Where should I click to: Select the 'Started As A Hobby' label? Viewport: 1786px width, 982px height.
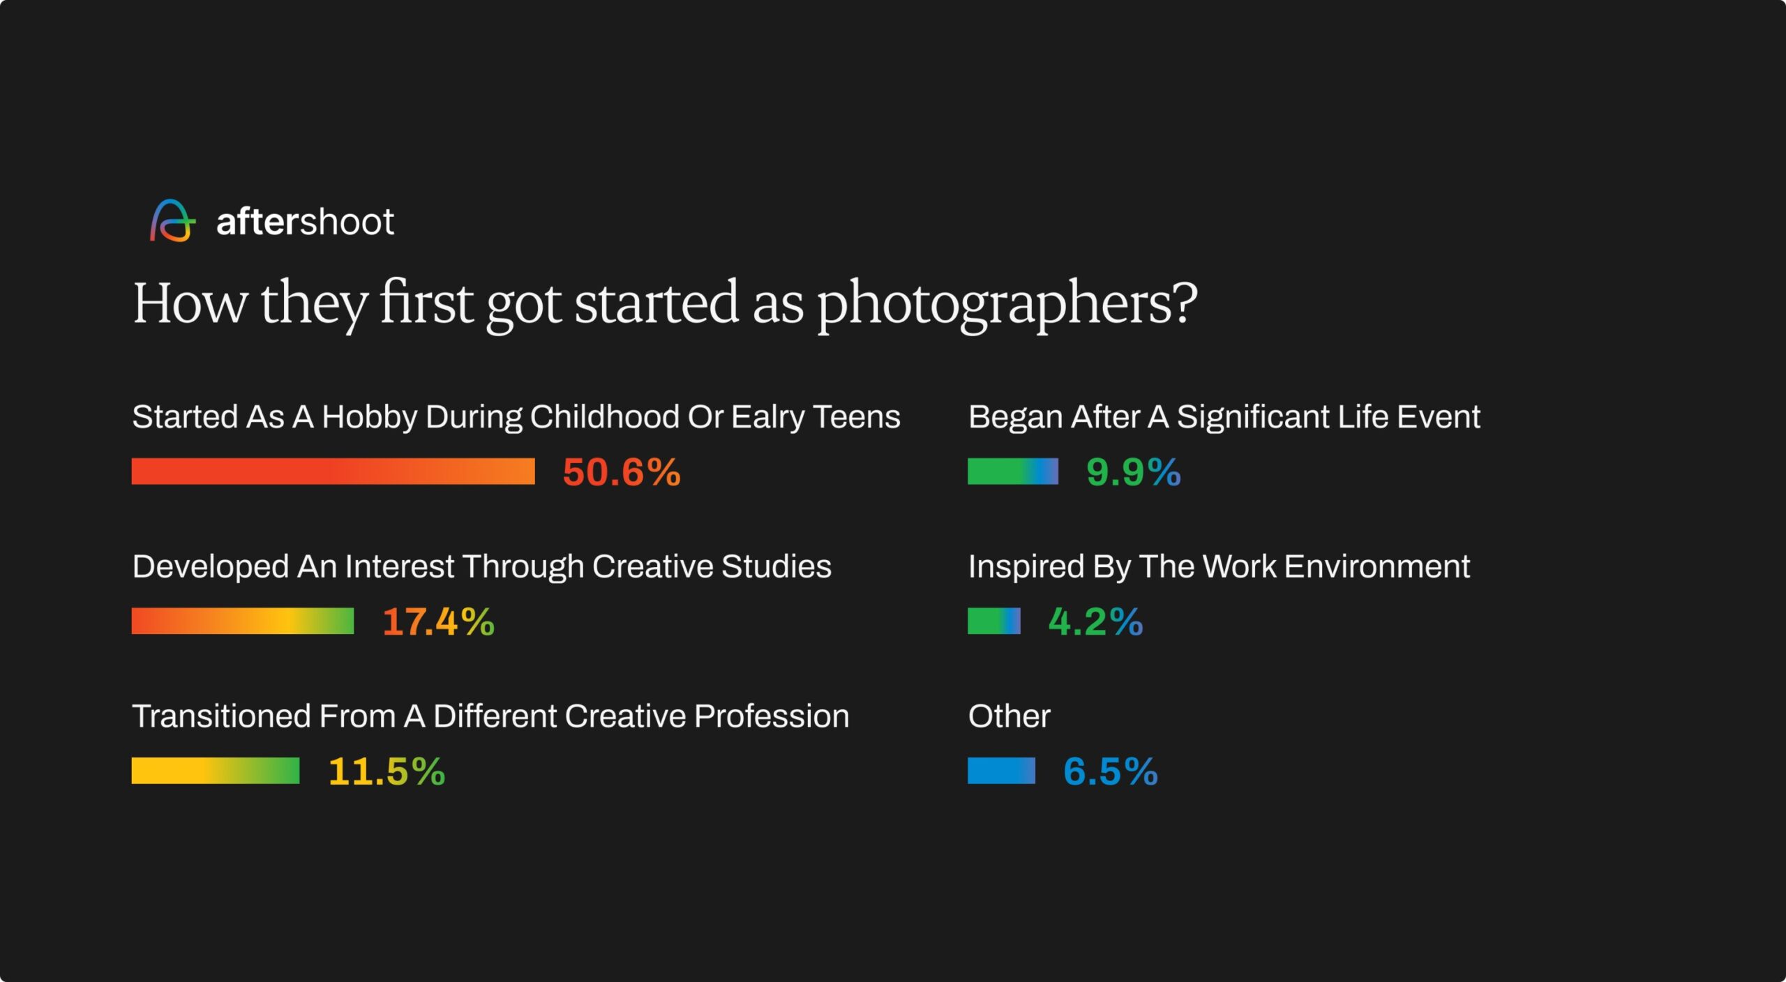click(516, 416)
